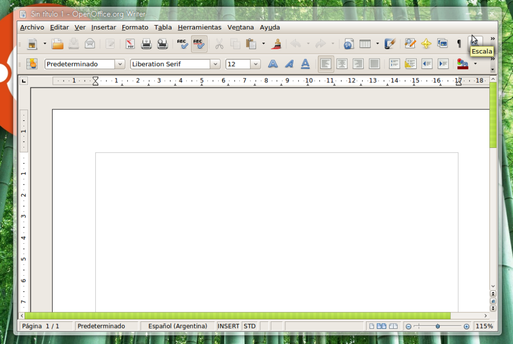Insert a Table using grid icon
This screenshot has height=344, width=513.
pyautogui.click(x=365, y=44)
